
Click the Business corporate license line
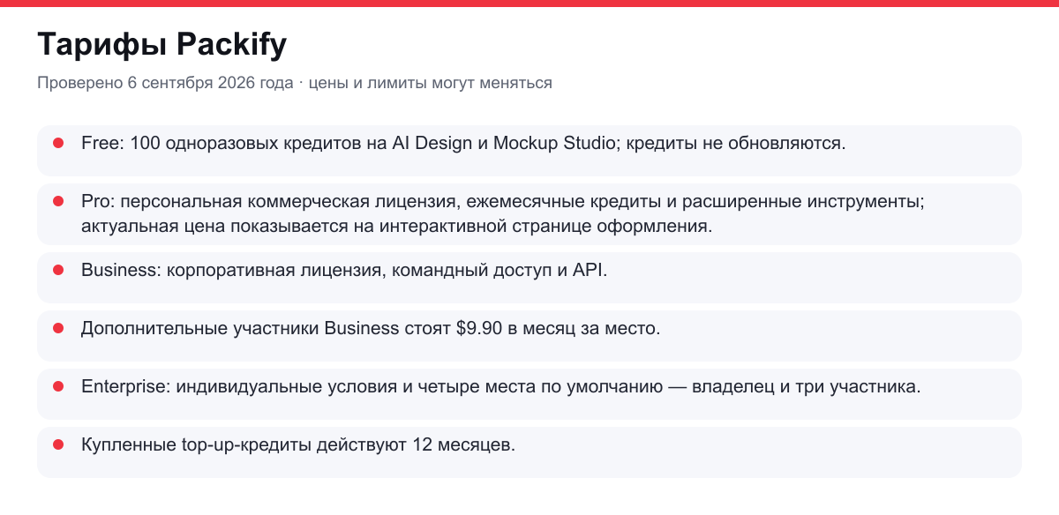point(344,270)
